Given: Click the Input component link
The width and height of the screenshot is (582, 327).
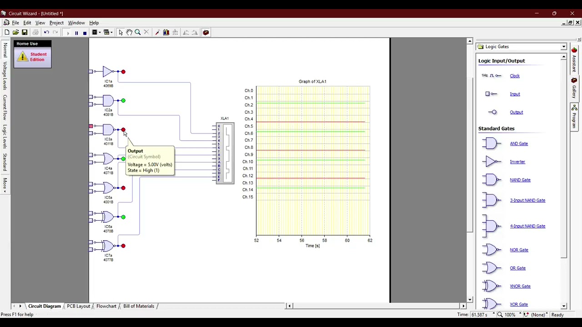Looking at the screenshot, I should 515,94.
